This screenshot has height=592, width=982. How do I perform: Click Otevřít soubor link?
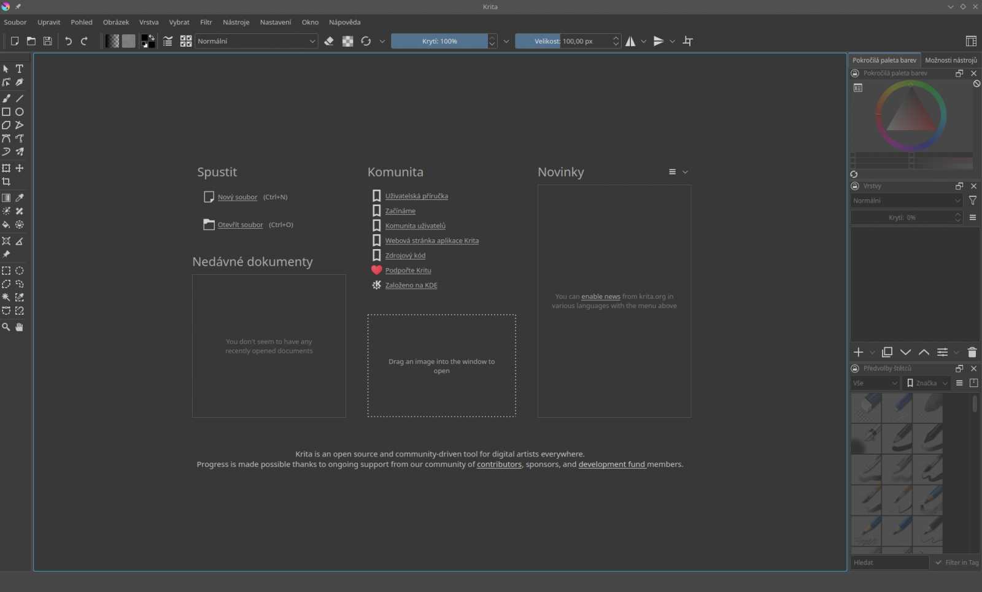point(240,225)
